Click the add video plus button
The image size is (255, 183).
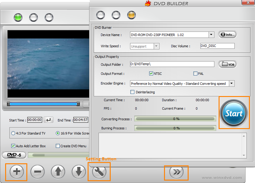pos(17,171)
